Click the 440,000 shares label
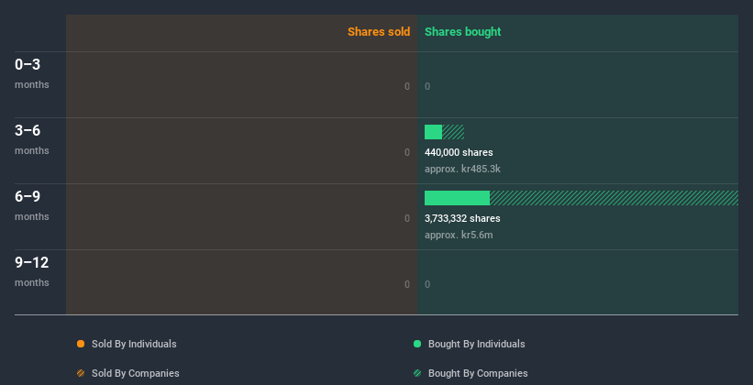The width and height of the screenshot is (753, 385). pyautogui.click(x=459, y=152)
